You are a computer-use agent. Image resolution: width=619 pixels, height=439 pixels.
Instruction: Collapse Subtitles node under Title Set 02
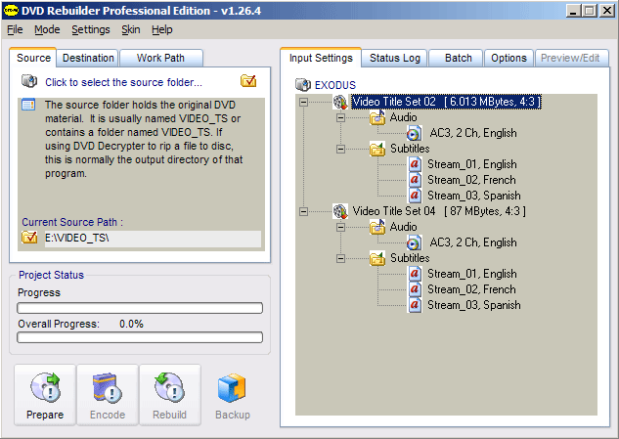coord(340,149)
